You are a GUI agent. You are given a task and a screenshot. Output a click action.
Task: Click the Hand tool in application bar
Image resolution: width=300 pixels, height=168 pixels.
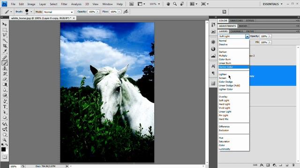tap(168, 4)
